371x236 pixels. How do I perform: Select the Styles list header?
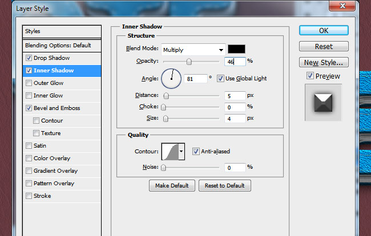coord(62,31)
